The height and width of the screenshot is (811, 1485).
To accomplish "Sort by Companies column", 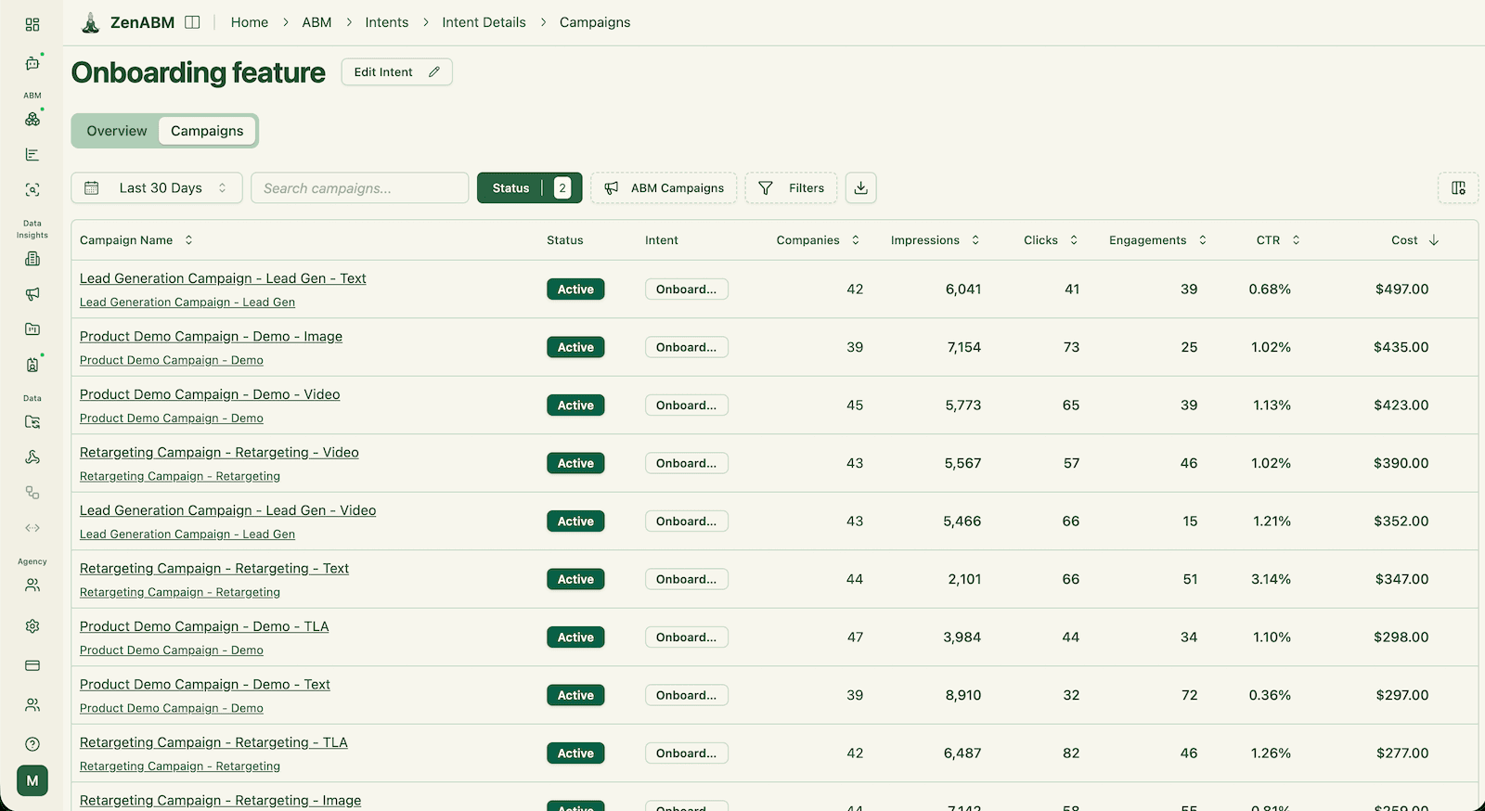I will click(818, 240).
